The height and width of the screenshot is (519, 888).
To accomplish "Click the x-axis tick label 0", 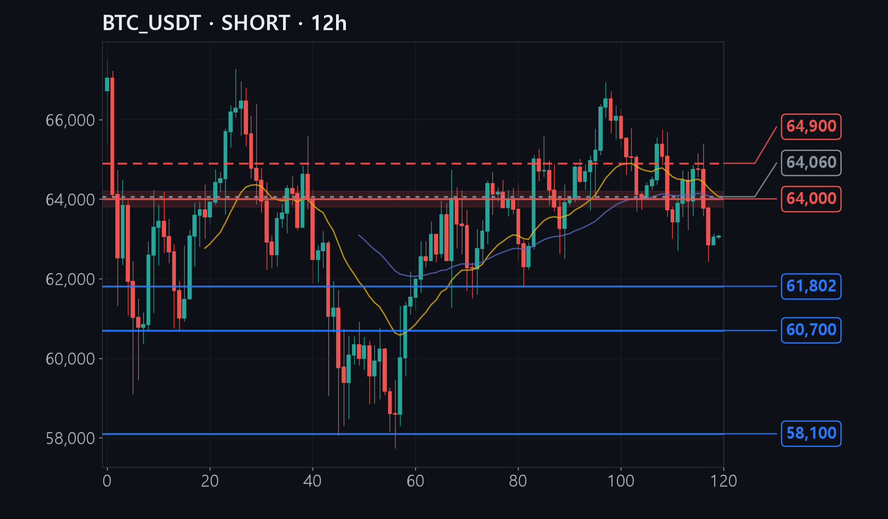I will pyautogui.click(x=107, y=481).
